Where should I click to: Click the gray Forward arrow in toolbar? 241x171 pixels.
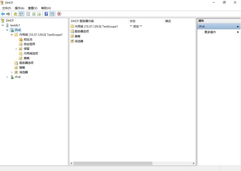click(x=8, y=14)
